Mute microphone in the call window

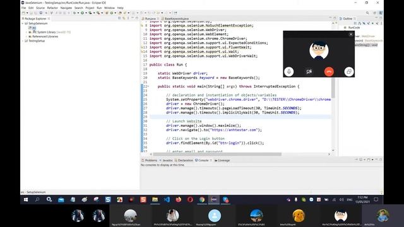pos(289,71)
